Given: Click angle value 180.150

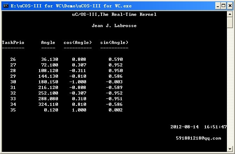Looking at the screenshot, I should (x=48, y=82).
